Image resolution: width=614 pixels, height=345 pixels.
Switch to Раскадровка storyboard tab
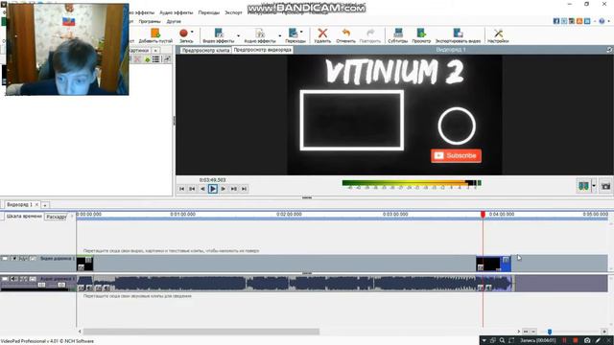click(56, 217)
